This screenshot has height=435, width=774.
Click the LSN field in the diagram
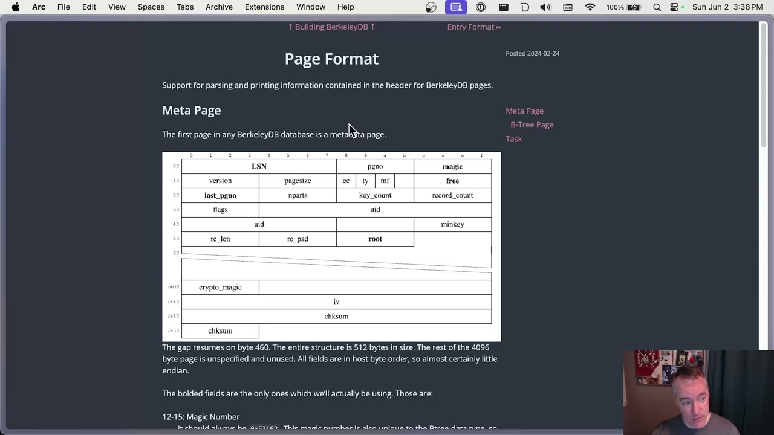[259, 166]
